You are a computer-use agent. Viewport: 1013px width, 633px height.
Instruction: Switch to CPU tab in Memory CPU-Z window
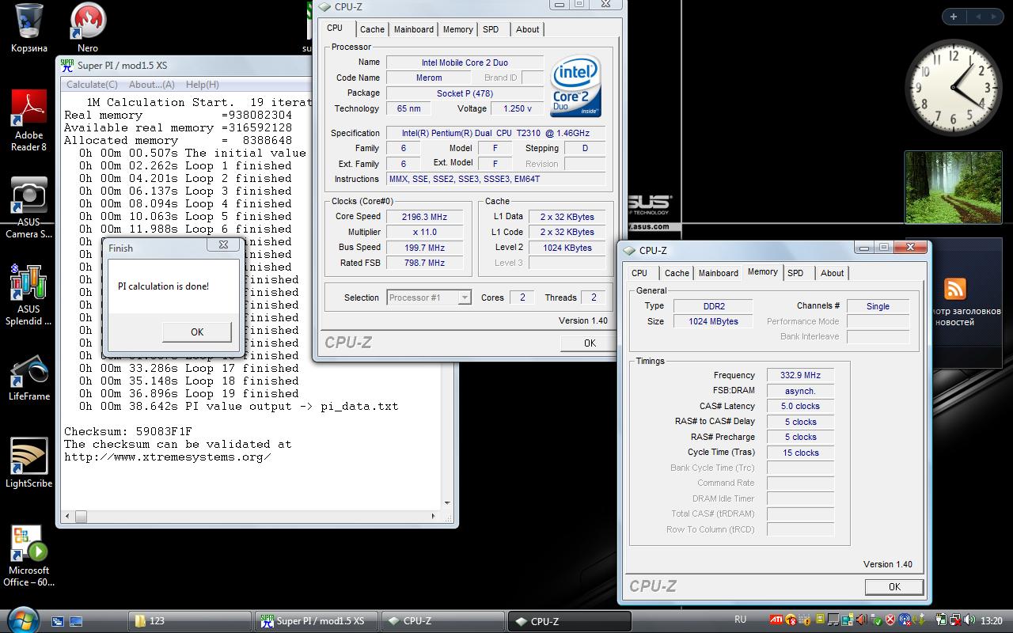coord(639,273)
